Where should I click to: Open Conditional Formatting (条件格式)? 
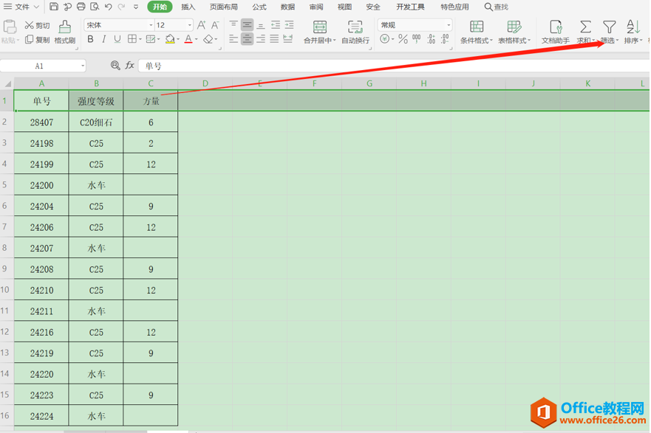tap(476, 32)
